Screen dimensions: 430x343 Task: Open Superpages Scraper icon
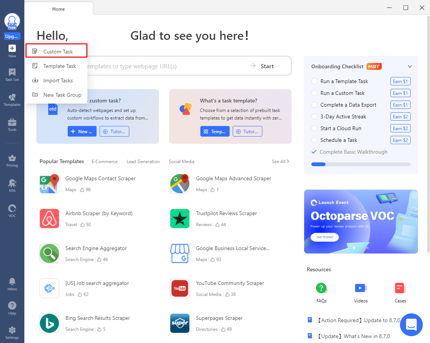point(180,323)
